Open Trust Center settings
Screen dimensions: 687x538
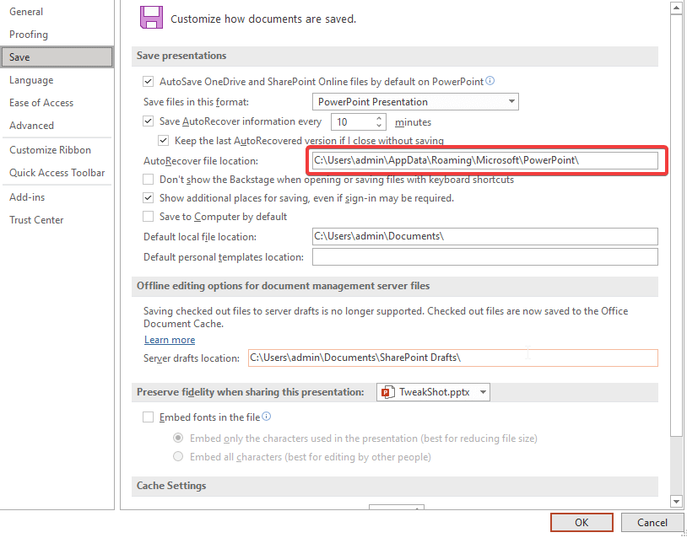[57, 220]
